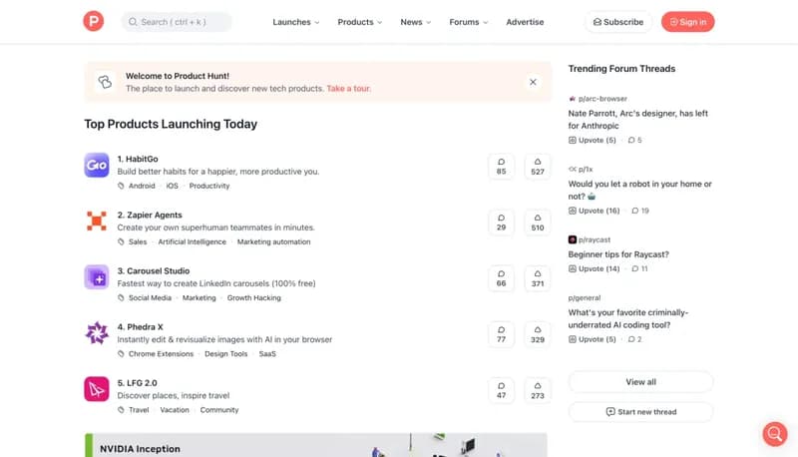Open the 4. Phedra X product title
Viewport: 798px width, 457px height.
click(140, 326)
